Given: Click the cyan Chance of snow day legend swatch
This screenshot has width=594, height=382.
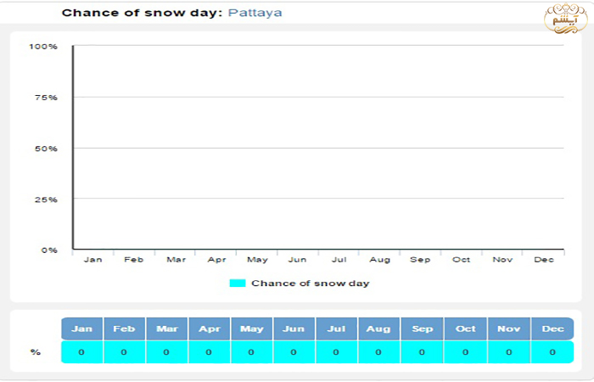Looking at the screenshot, I should pos(237,283).
